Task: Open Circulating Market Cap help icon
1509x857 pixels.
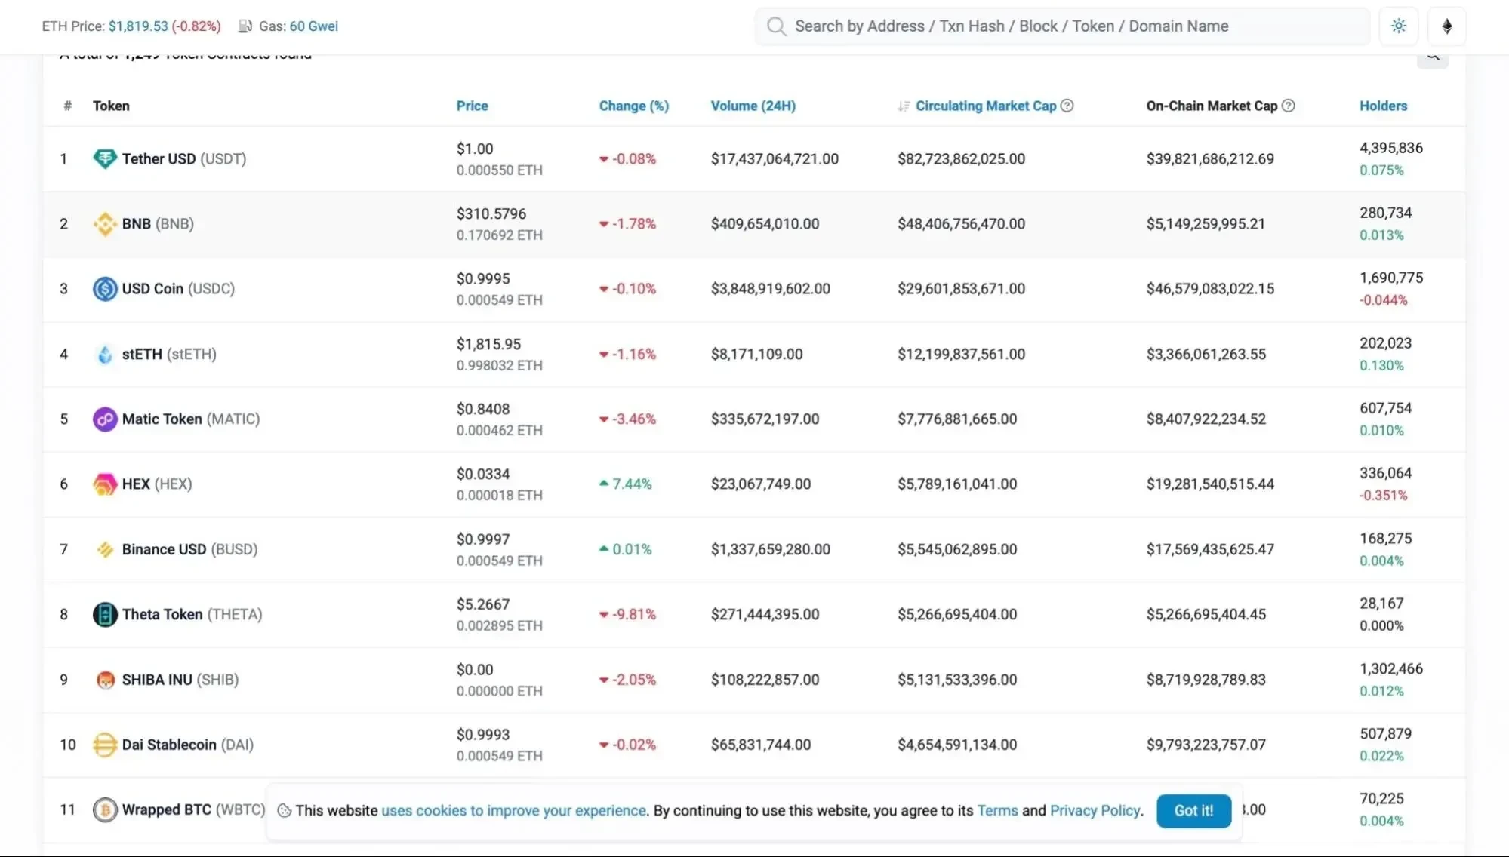Action: tap(1067, 106)
